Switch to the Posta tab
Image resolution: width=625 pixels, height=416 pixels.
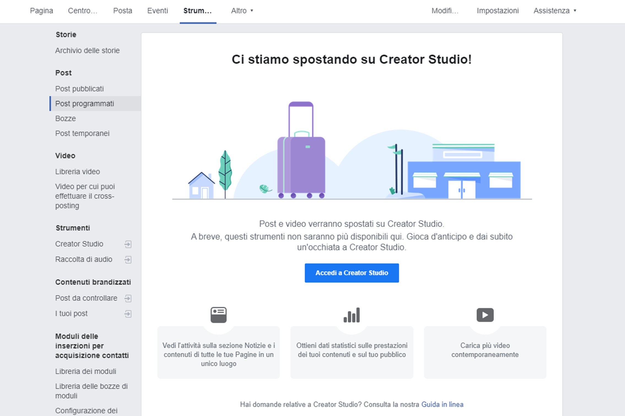tap(123, 11)
